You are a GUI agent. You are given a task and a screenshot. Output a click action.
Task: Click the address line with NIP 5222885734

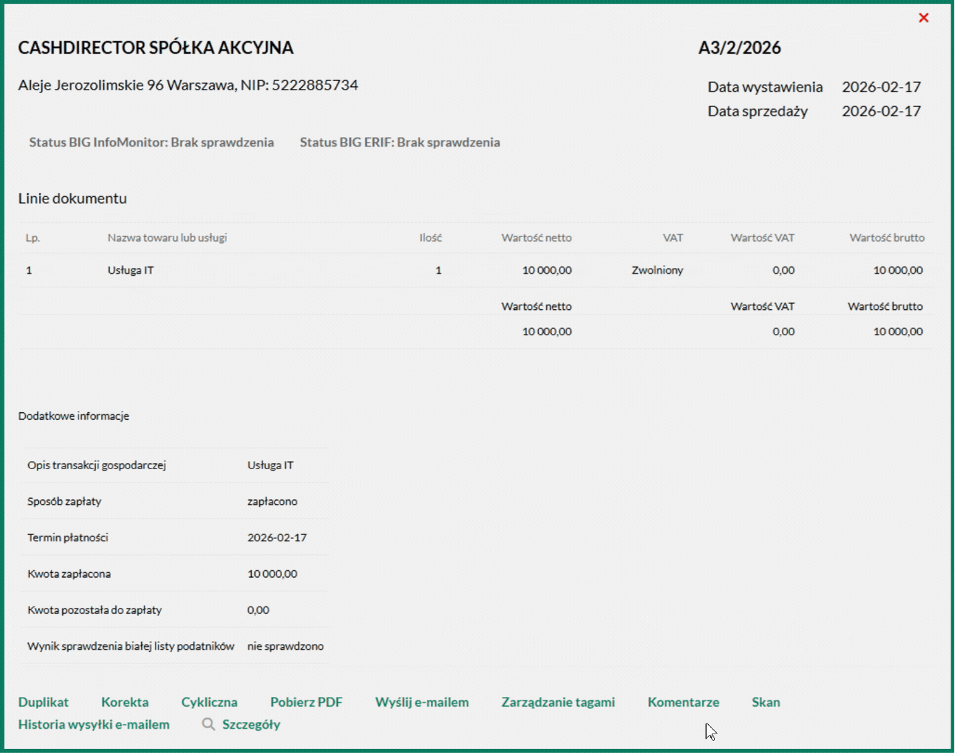coord(188,85)
